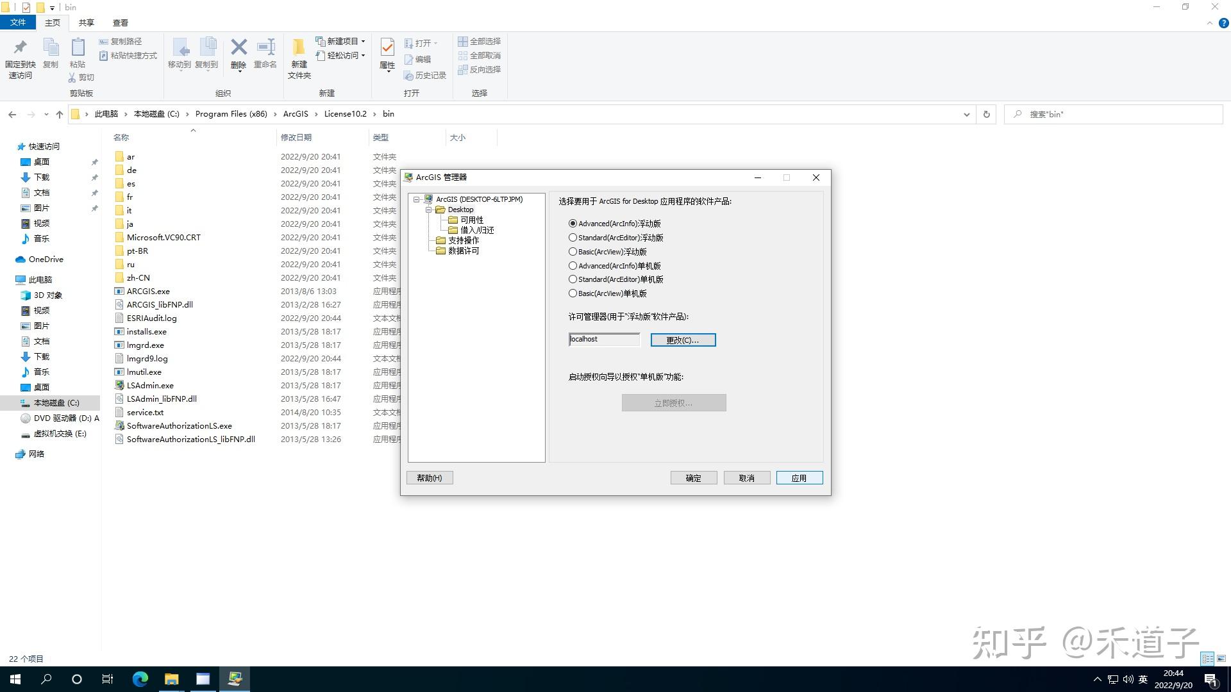This screenshot has width=1231, height=692.
Task: Select the 数据许可 tree item
Action: pos(464,251)
